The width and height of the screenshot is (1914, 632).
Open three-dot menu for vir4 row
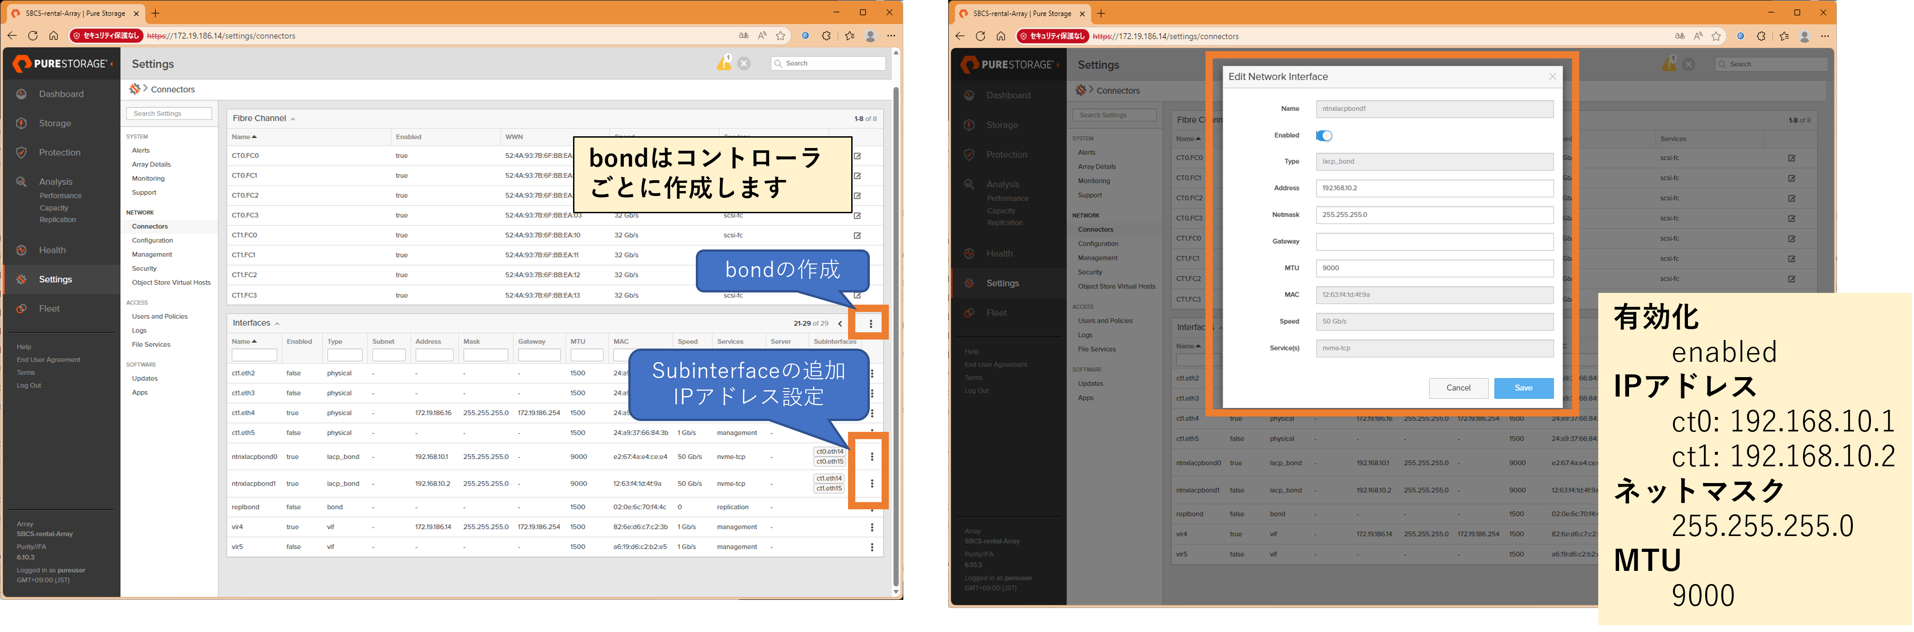pyautogui.click(x=872, y=527)
